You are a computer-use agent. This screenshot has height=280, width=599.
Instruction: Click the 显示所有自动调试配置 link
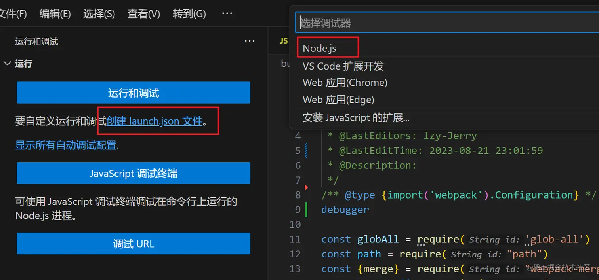[66, 145]
